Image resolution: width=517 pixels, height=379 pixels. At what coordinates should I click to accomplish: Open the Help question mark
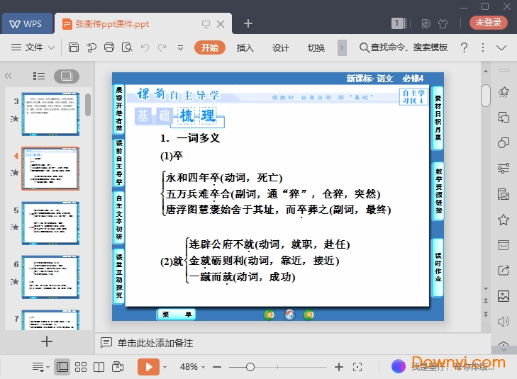coord(464,47)
